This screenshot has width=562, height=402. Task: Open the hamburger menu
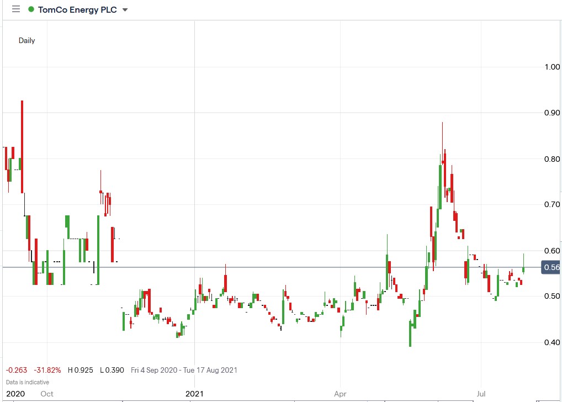(x=15, y=9)
